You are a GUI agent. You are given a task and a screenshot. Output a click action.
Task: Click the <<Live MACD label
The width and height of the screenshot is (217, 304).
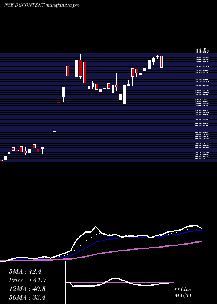pos(183,292)
